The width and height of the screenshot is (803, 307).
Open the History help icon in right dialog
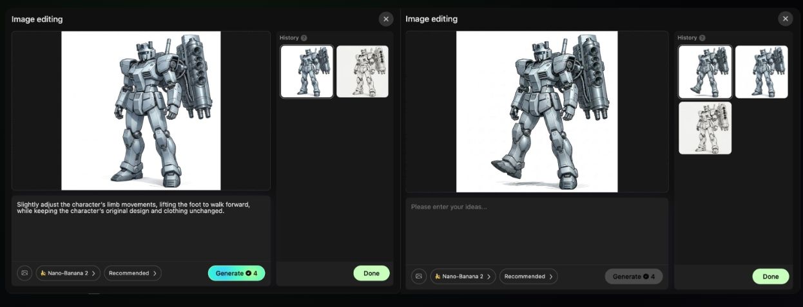(702, 38)
